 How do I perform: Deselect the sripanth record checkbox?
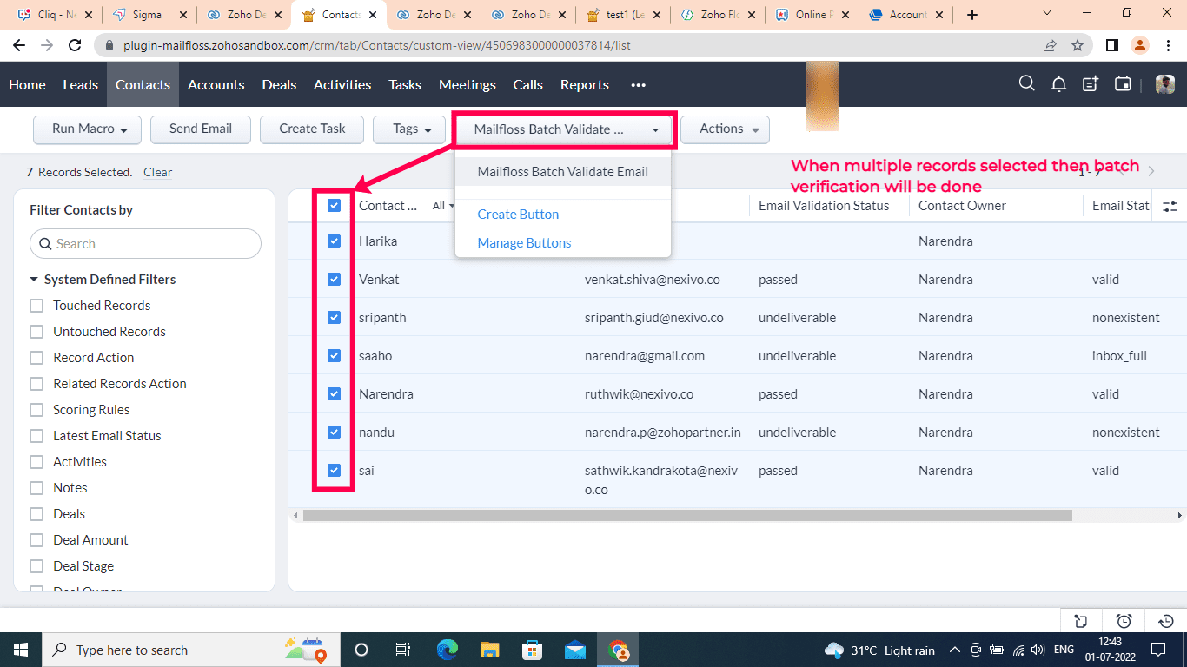tap(335, 317)
